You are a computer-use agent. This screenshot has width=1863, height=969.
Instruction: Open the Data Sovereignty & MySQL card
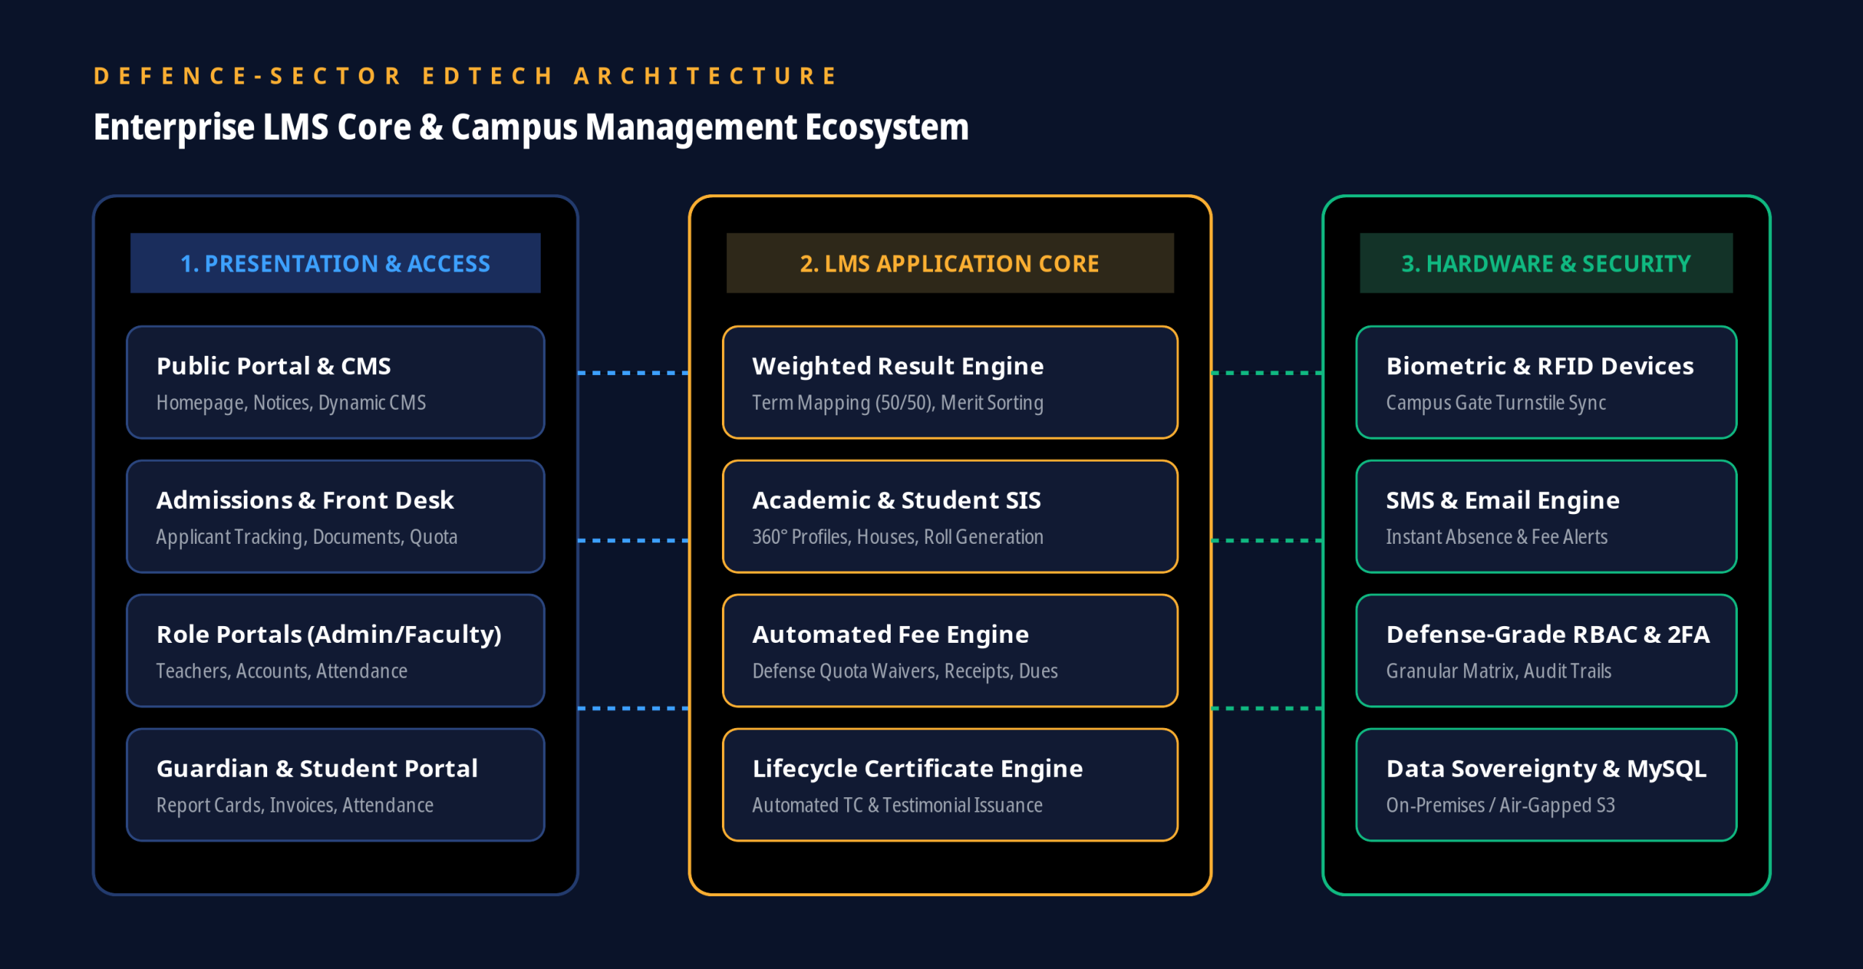[1546, 785]
